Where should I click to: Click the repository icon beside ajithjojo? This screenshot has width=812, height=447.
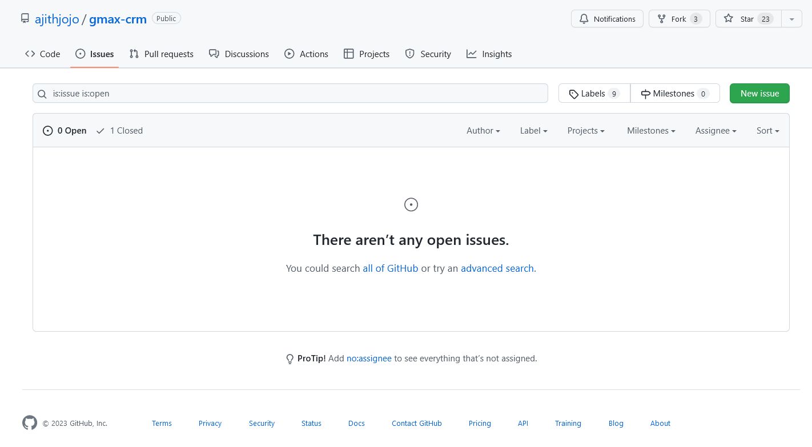point(25,18)
